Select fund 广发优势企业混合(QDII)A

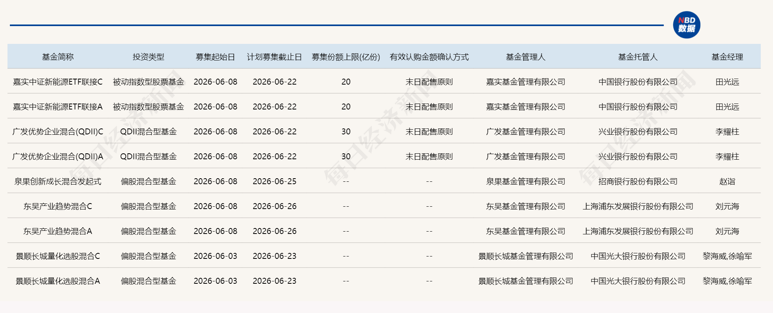[58, 156]
